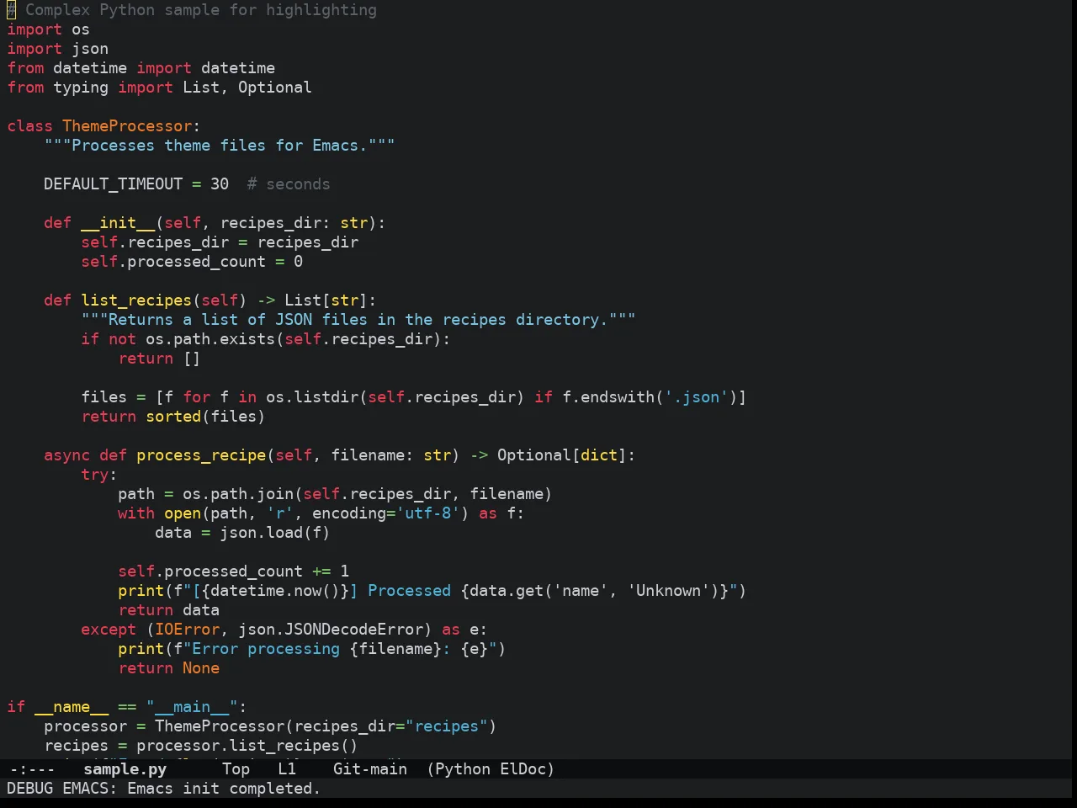1077x808 pixels.
Task: Click the 'return []' statement
Action: [x=159, y=359]
